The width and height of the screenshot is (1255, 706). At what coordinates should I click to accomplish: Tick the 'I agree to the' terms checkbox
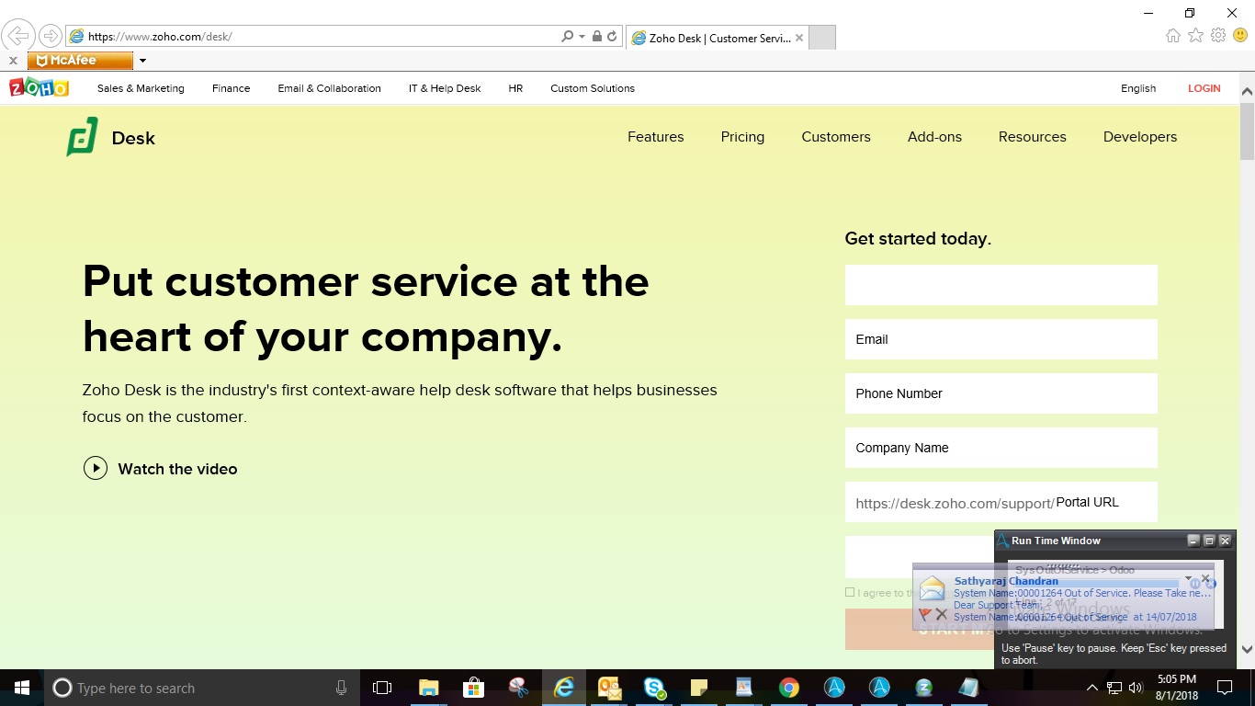tap(850, 592)
